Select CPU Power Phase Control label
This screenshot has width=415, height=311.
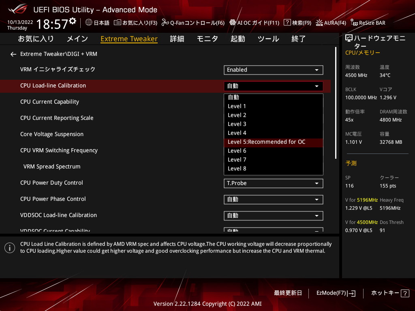53,199
